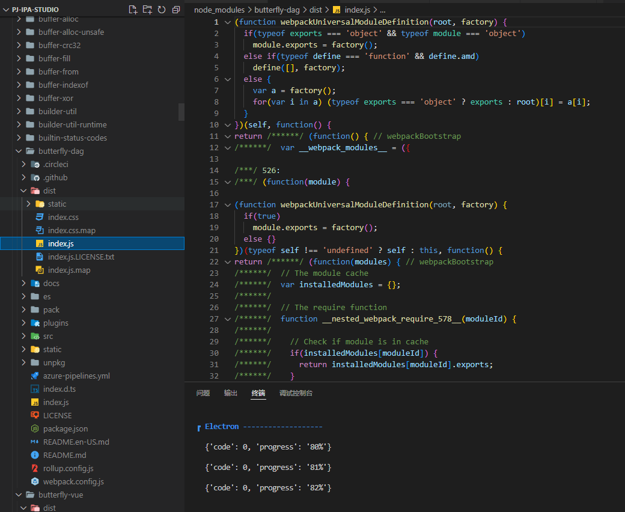Click terminal output line with progress 82%
The width and height of the screenshot is (625, 512).
click(x=268, y=487)
